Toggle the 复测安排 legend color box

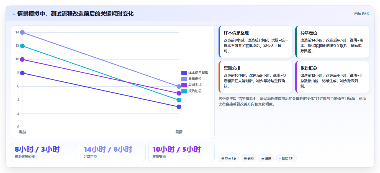click(184, 85)
